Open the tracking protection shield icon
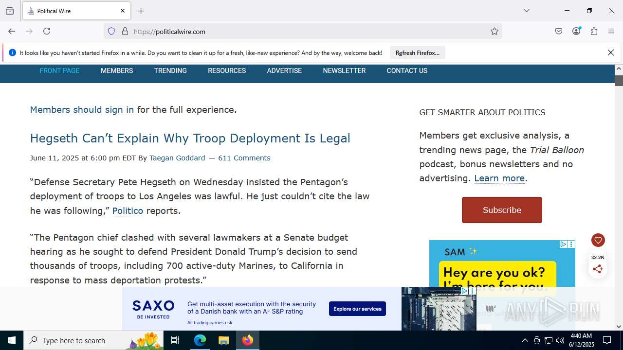Viewport: 623px width, 350px height. point(111,31)
